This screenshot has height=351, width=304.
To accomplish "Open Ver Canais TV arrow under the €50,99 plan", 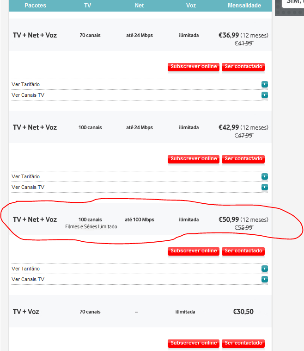I will click(x=265, y=279).
